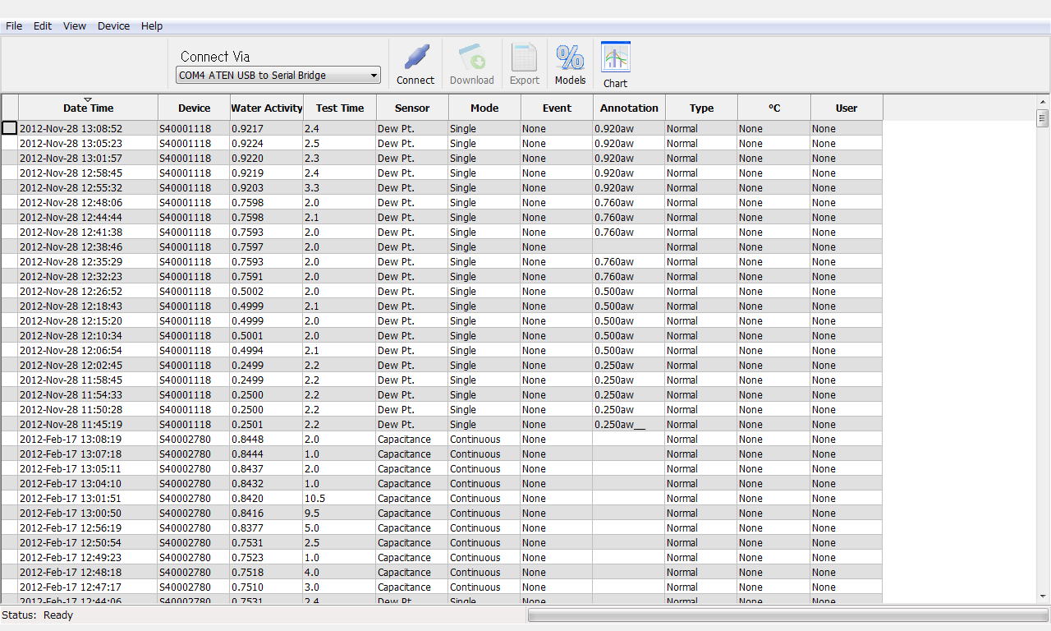Screen dimensions: 1051x631
Task: Click the Type column header
Action: [x=701, y=108]
